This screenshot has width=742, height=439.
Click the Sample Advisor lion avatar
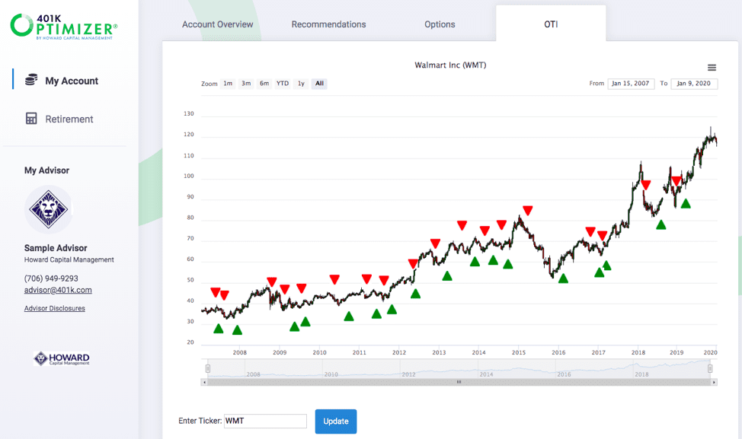pos(47,208)
